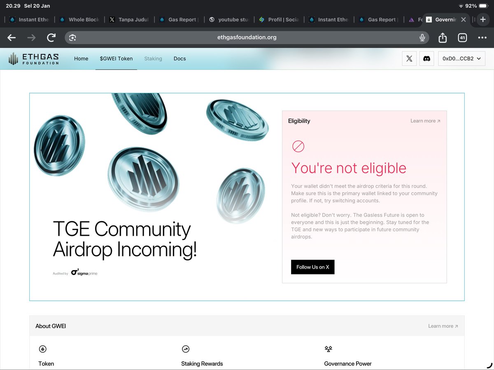
Task: Open the share icon in browser toolbar
Action: (443, 37)
